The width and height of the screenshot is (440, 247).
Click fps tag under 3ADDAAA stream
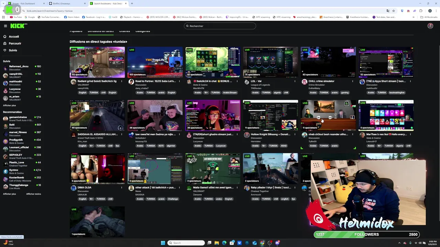pos(117,146)
